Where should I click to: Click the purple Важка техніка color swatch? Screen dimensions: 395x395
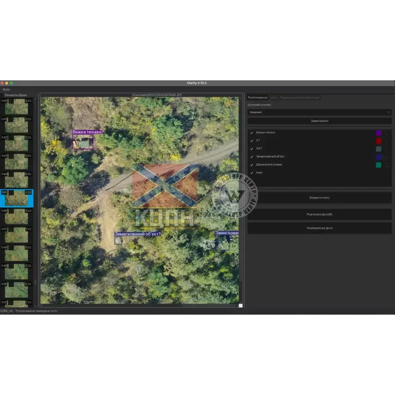tap(378, 133)
